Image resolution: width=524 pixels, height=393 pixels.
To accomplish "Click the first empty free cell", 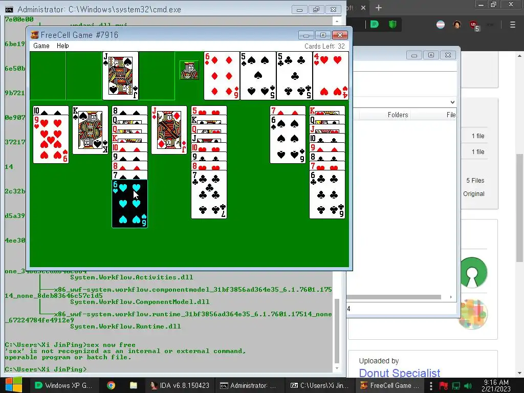I will pos(48,76).
